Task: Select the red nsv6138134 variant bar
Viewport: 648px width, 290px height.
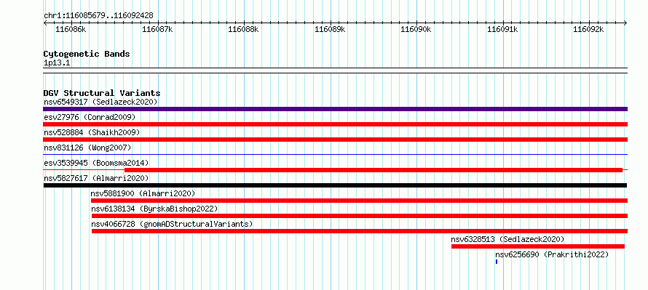Action: 360,216
